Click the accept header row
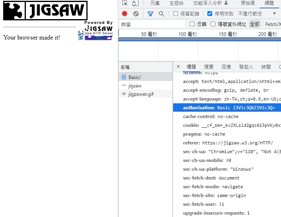This screenshot has height=217, width=281. pyautogui.click(x=227, y=81)
